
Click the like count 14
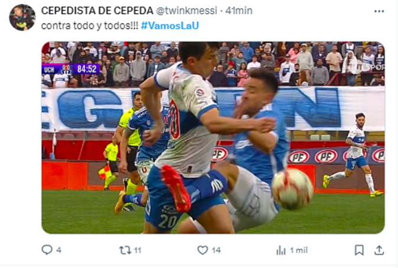pos(217,250)
